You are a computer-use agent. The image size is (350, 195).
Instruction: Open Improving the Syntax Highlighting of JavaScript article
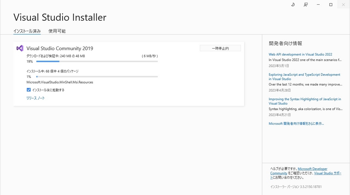coord(305,101)
